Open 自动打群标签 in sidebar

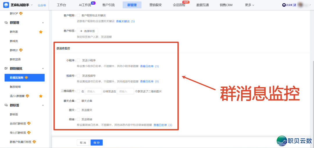[18, 123]
